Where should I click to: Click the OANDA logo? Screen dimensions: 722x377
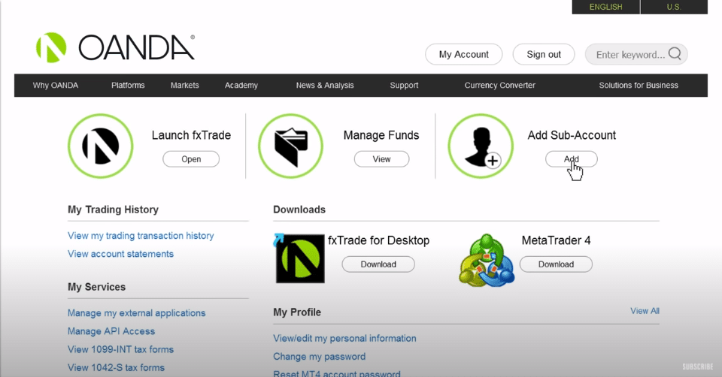pyautogui.click(x=115, y=47)
